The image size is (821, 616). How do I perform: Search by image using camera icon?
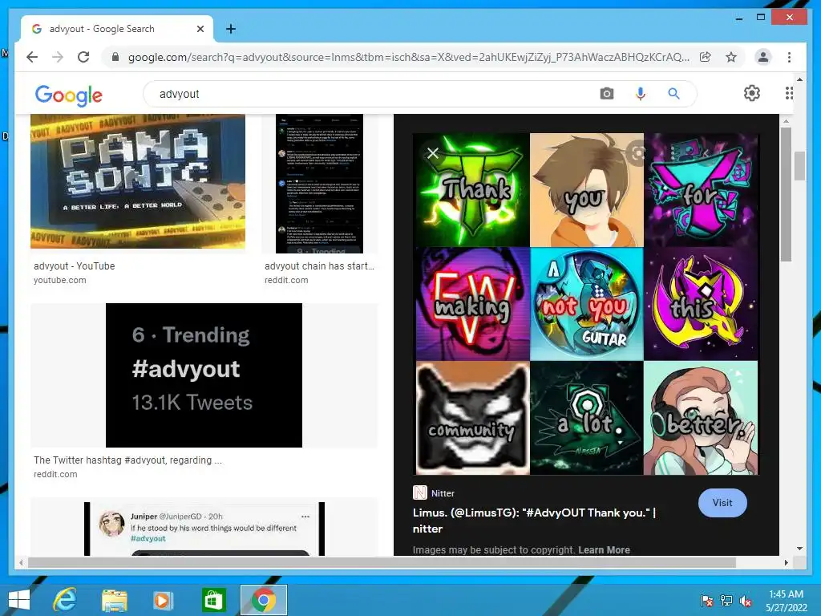click(607, 94)
